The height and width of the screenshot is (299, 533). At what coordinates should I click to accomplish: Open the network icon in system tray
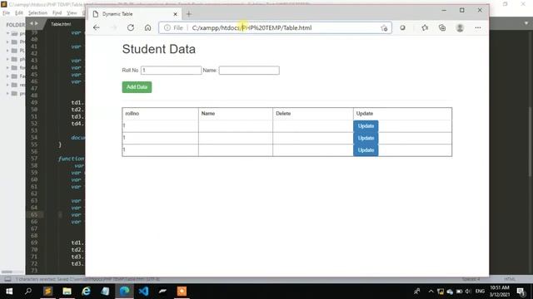point(441,292)
